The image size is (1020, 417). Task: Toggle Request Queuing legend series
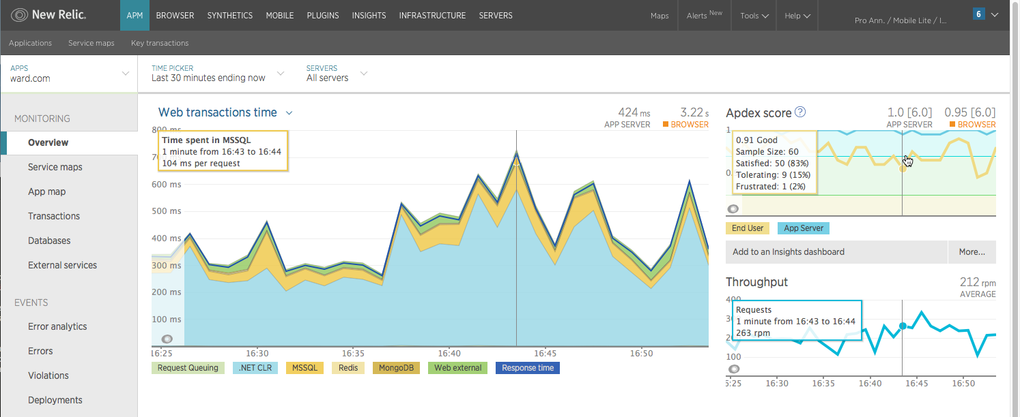click(188, 368)
